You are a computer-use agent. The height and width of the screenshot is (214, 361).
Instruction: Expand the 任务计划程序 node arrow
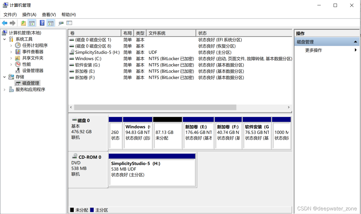click(x=11, y=45)
